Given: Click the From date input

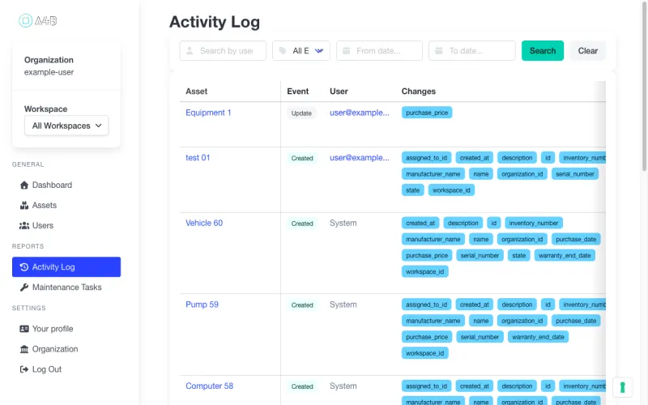Looking at the screenshot, I should (379, 50).
